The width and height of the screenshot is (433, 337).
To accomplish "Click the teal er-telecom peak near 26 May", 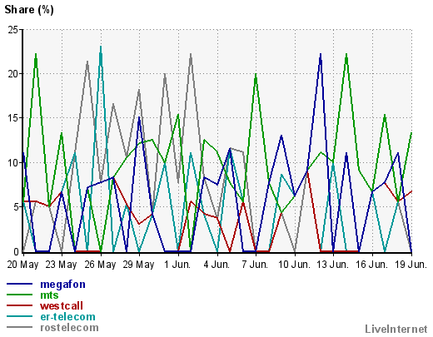I will 101,47.
